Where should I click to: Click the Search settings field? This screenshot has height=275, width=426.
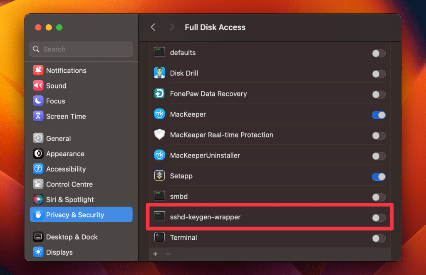tap(81, 49)
